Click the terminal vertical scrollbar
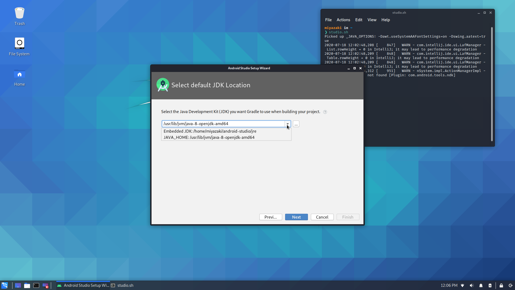The image size is (515, 290). pos(492,84)
